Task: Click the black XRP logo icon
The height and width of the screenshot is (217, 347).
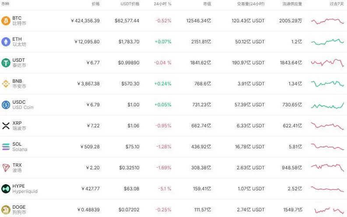Action: tap(6, 126)
